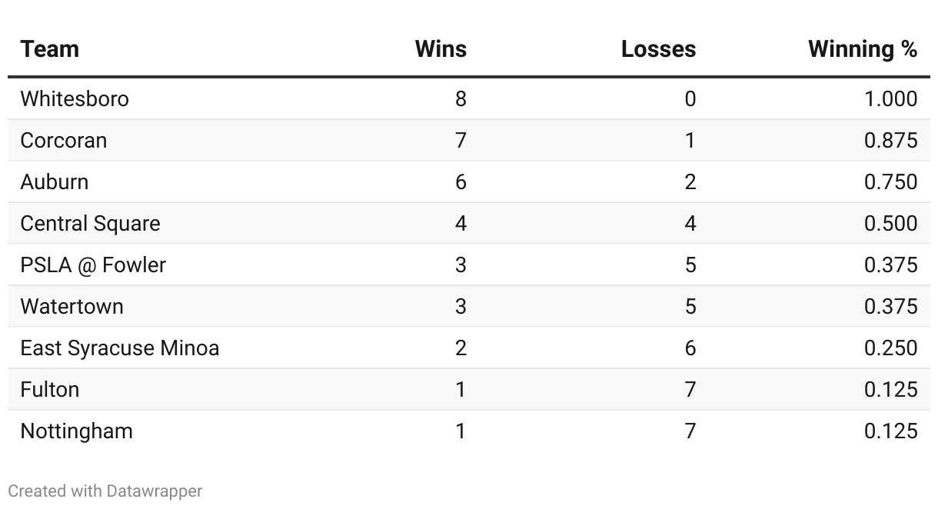
Task: Click the PSLA @ Fowler team name
Action: coord(93,265)
